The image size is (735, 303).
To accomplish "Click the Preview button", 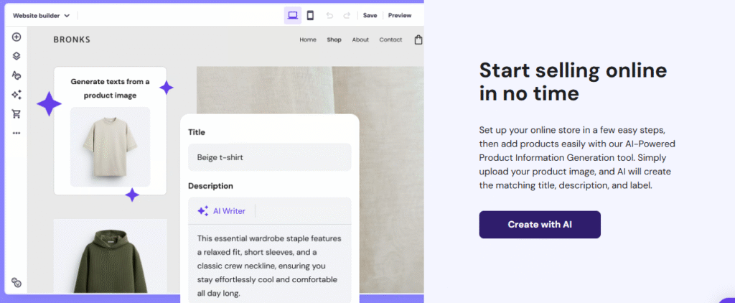I will point(400,16).
